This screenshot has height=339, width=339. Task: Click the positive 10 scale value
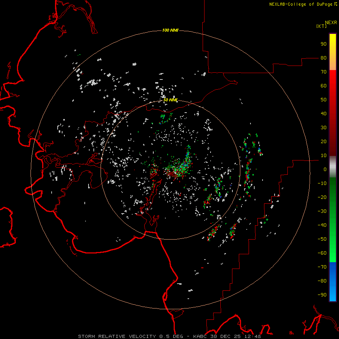point(324,156)
